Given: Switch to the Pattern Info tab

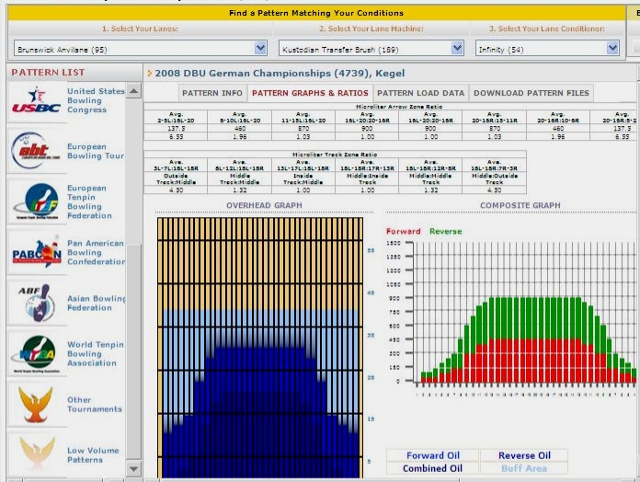Looking at the screenshot, I should click(211, 93).
